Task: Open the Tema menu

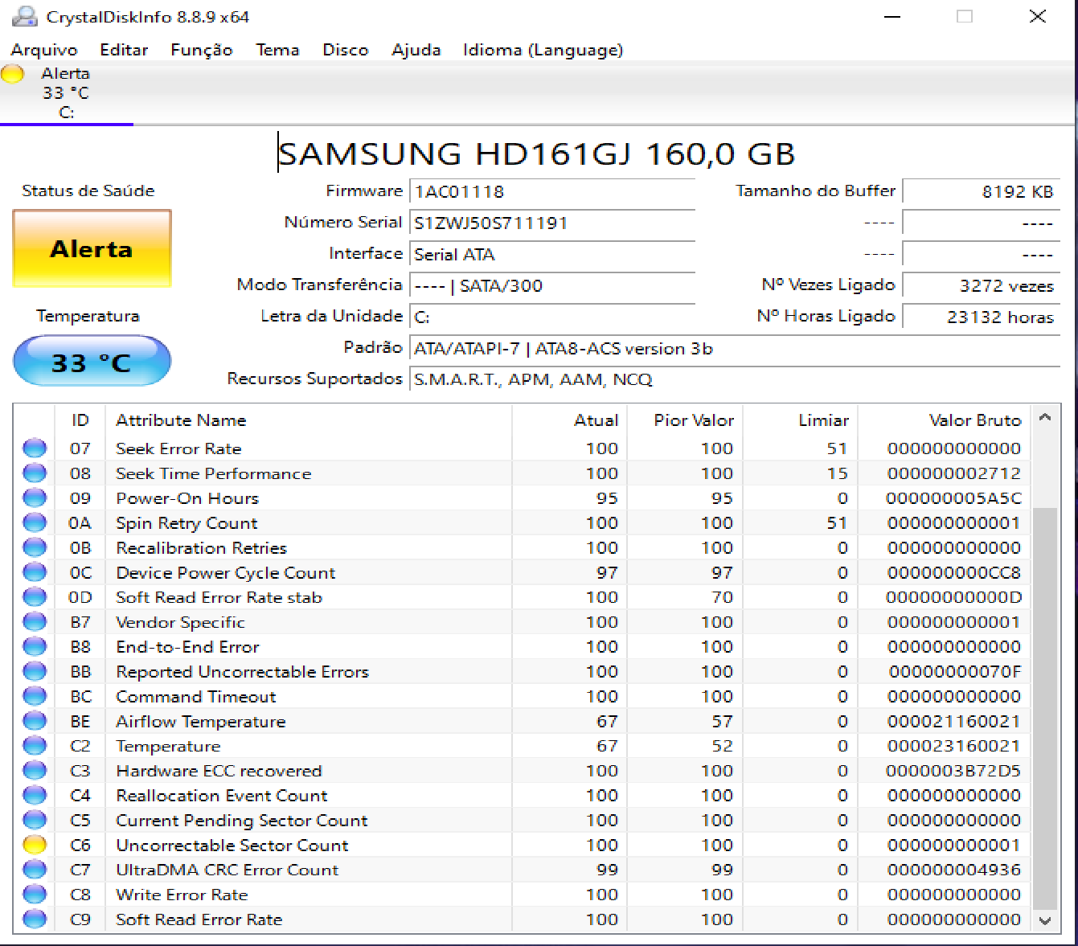Action: coord(277,50)
